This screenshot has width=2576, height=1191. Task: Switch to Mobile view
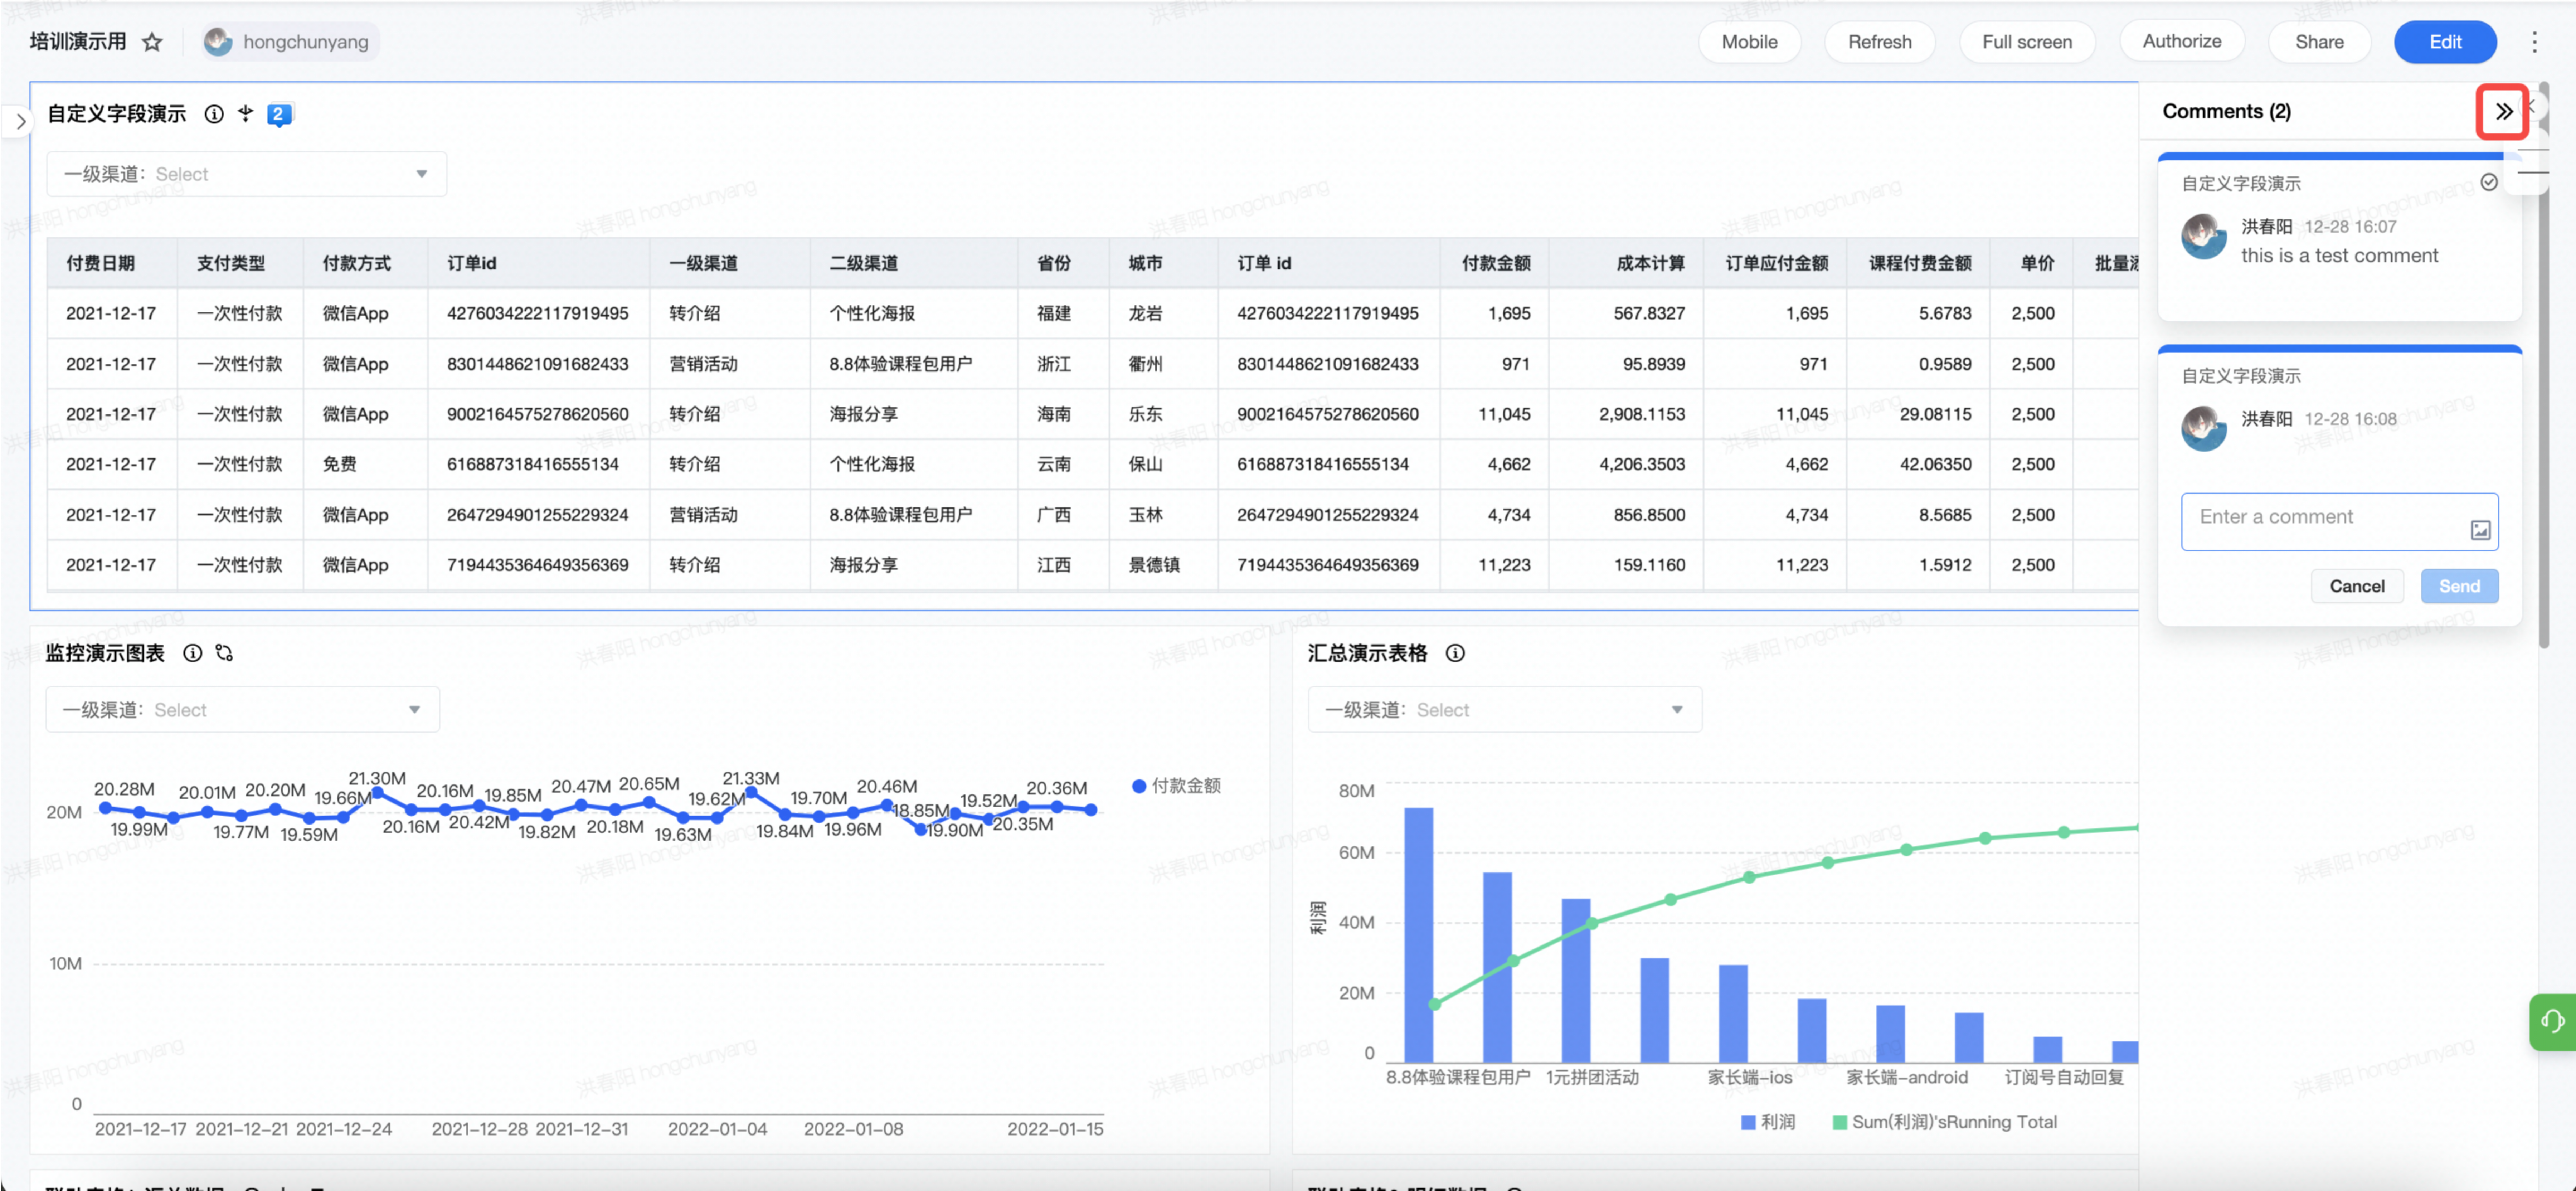pos(1749,42)
